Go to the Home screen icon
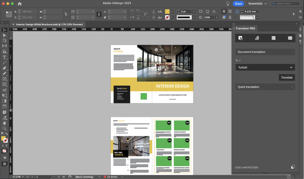The width and height of the screenshot is (304, 179). pos(20,4)
